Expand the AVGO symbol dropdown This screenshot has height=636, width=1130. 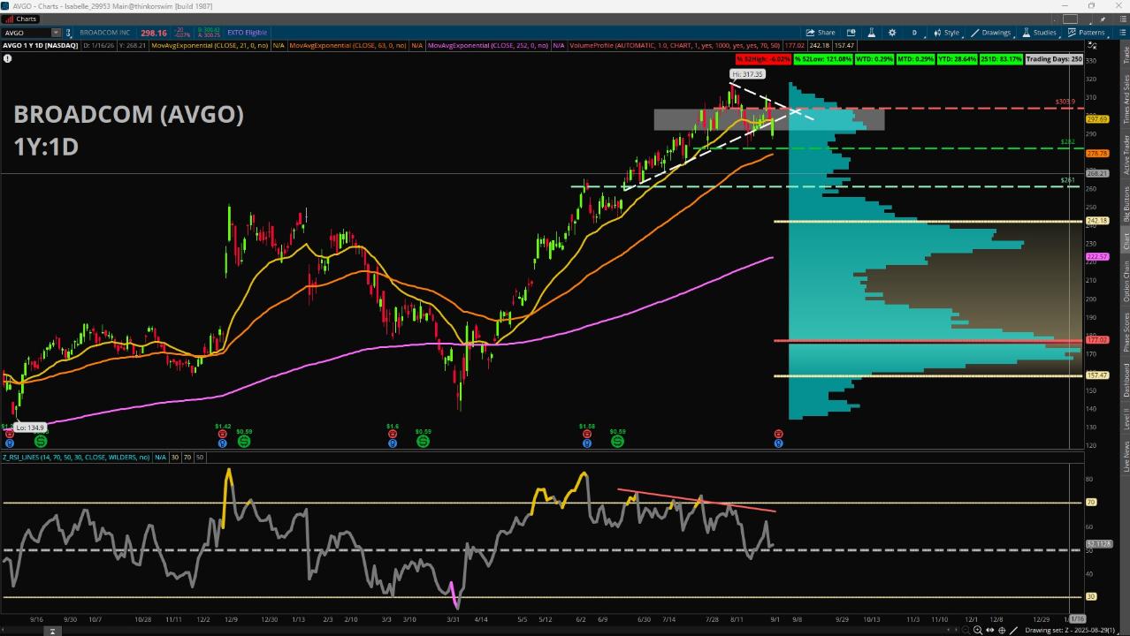coord(56,33)
